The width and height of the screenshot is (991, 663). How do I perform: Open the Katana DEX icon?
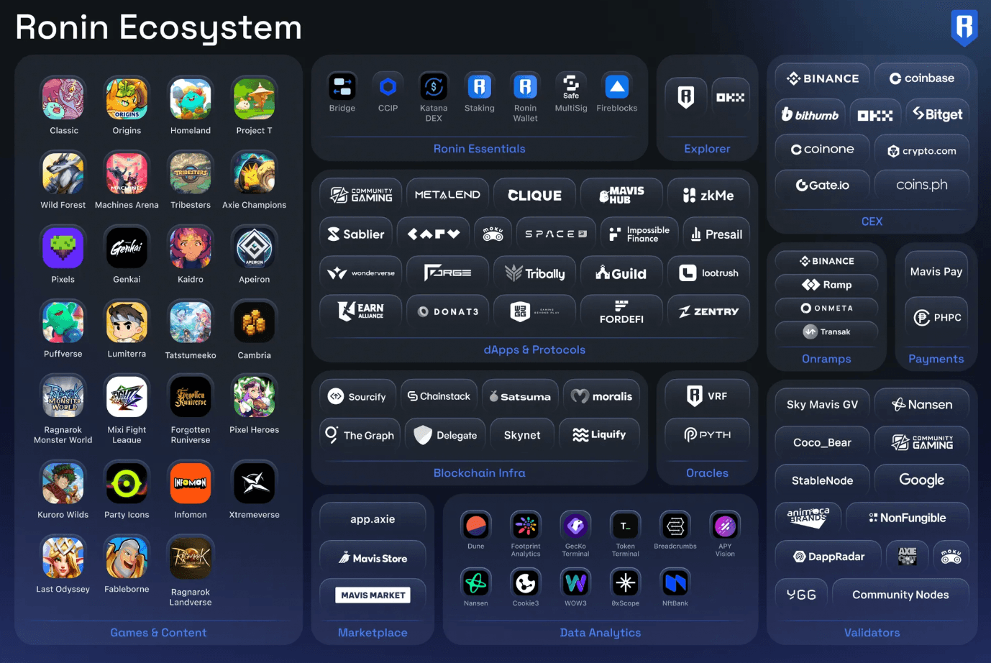[x=434, y=88]
